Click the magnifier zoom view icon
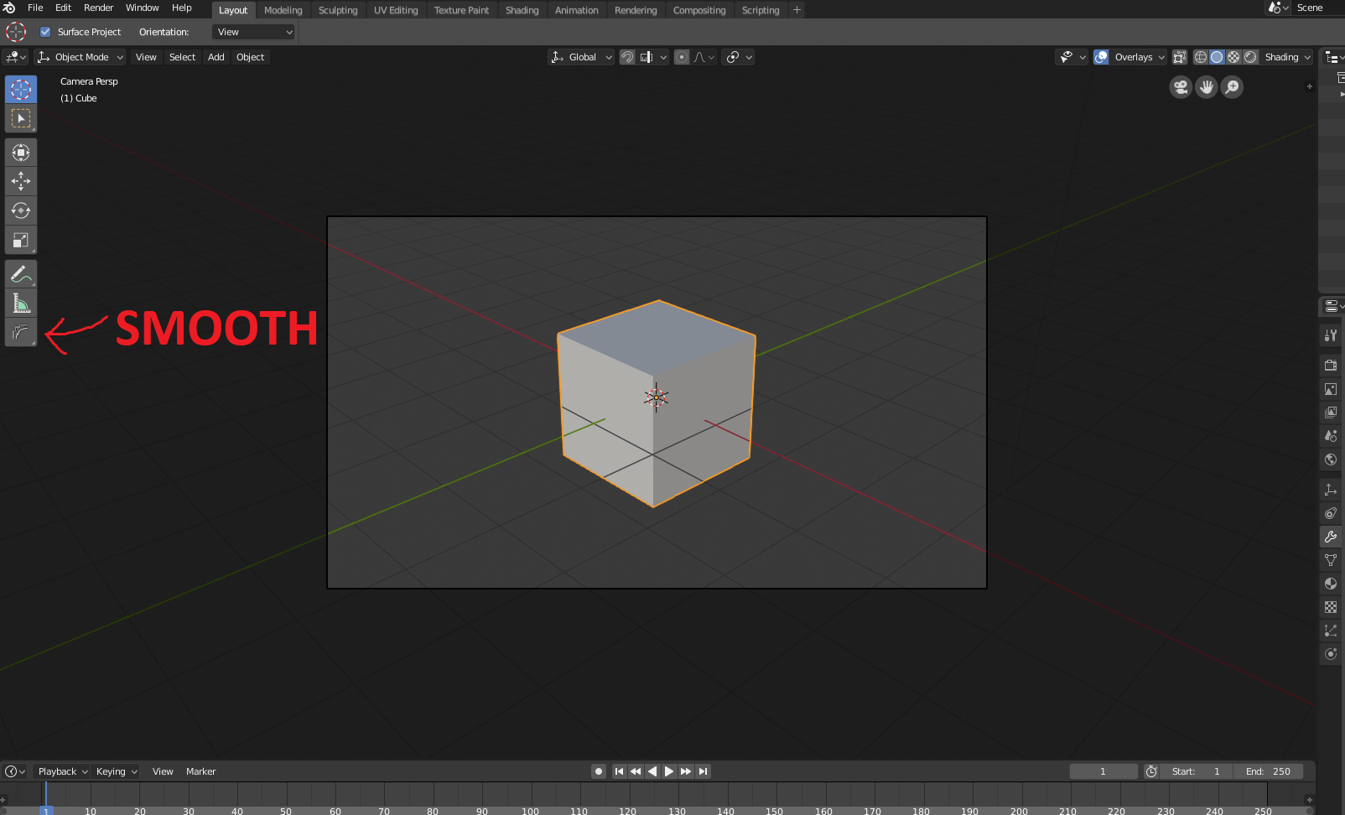The width and height of the screenshot is (1345, 815). click(x=1233, y=87)
